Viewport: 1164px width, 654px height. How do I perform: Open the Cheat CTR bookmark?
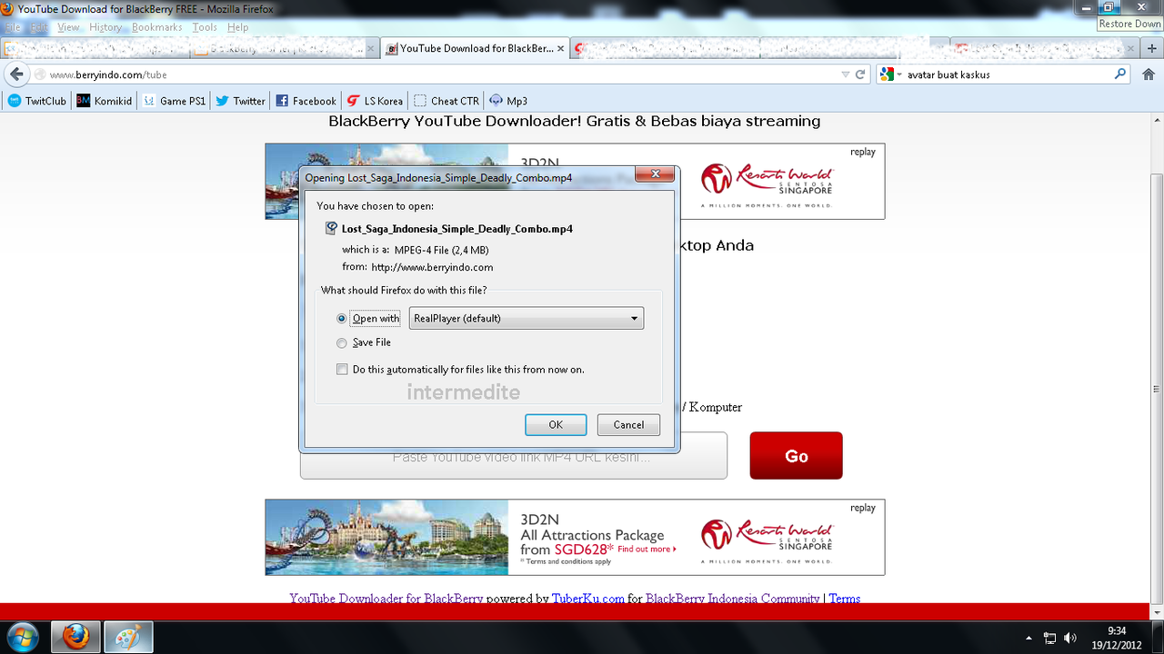tap(446, 101)
